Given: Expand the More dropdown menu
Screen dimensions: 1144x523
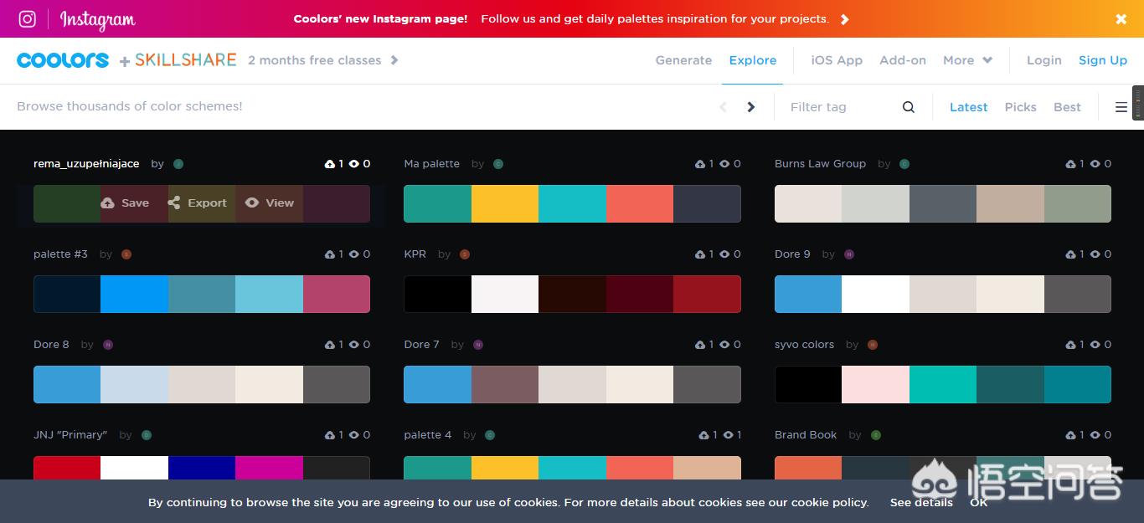Looking at the screenshot, I should [x=967, y=60].
